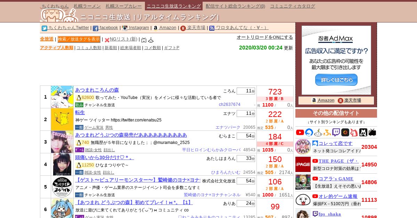Click the red X icon beside NGリスト
The height and width of the screenshot is (218, 417).
point(107,40)
